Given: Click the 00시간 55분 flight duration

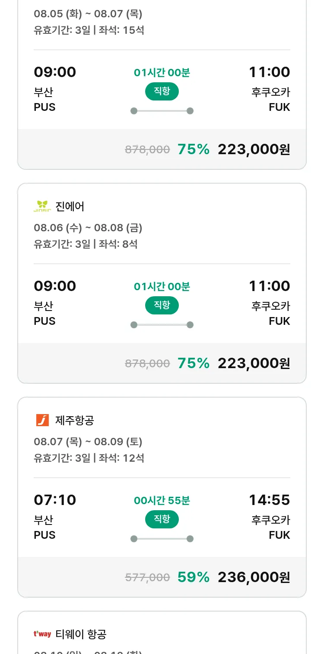Looking at the screenshot, I should click(x=162, y=501).
